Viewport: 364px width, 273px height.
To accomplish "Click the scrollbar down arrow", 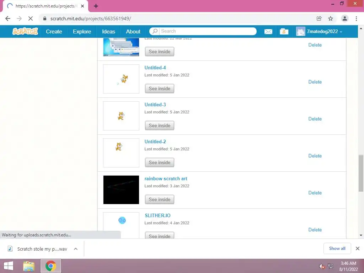I will [x=361, y=235].
